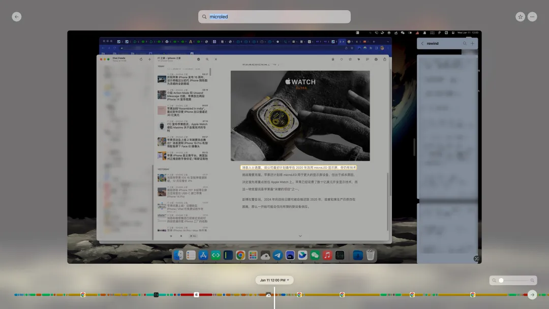Jump to the Chrome timeline marker just right of playhead
This screenshot has width=549, height=309.
pos(299,295)
